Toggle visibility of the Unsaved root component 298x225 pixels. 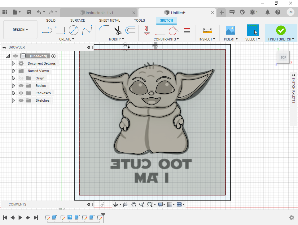click(15, 56)
